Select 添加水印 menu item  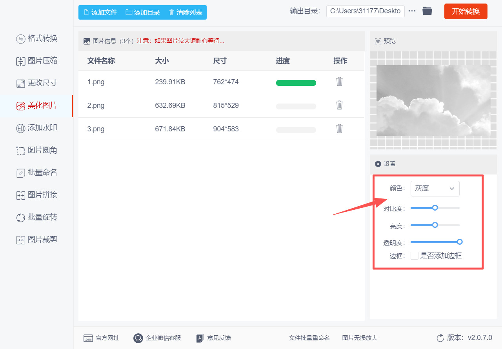pyautogui.click(x=36, y=128)
